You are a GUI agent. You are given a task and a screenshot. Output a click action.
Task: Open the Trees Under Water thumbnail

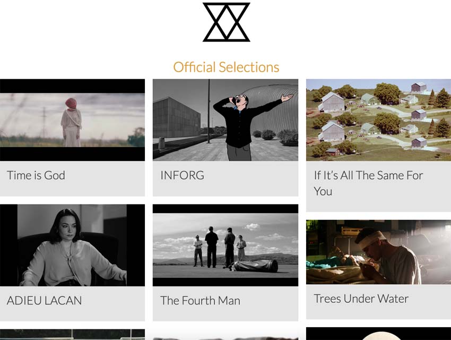tap(378, 252)
